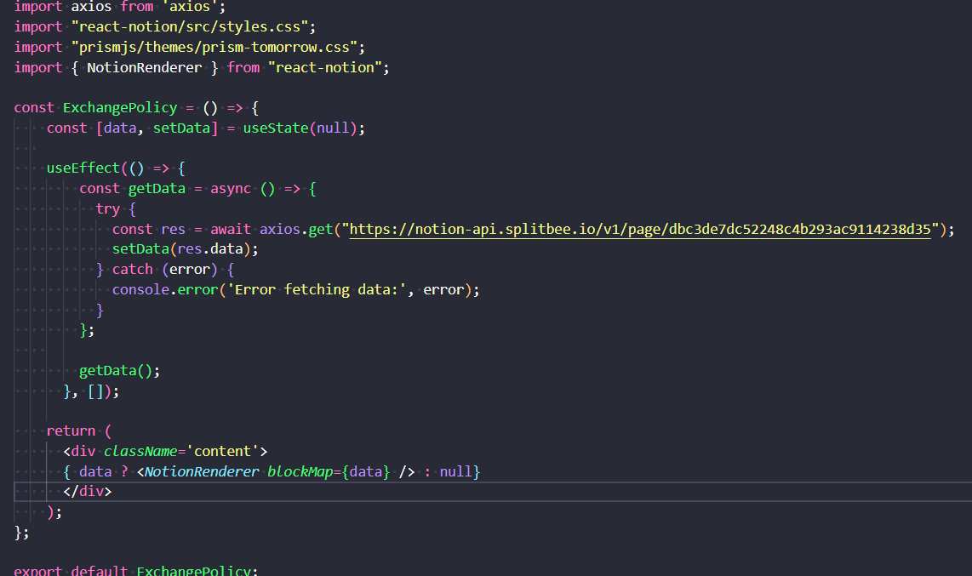This screenshot has width=972, height=576.
Task: Click console in the console.error line
Action: pos(140,290)
